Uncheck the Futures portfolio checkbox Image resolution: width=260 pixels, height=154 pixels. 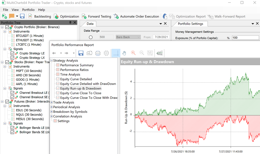coord(7,101)
